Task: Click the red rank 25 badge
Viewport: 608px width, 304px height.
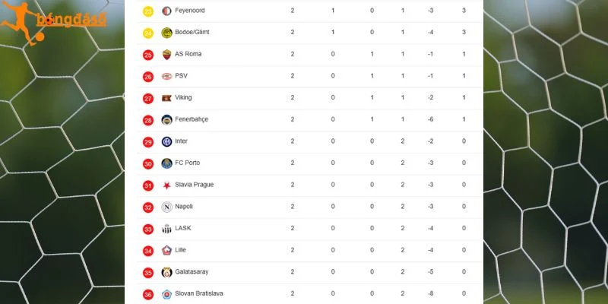Action: pyautogui.click(x=148, y=55)
